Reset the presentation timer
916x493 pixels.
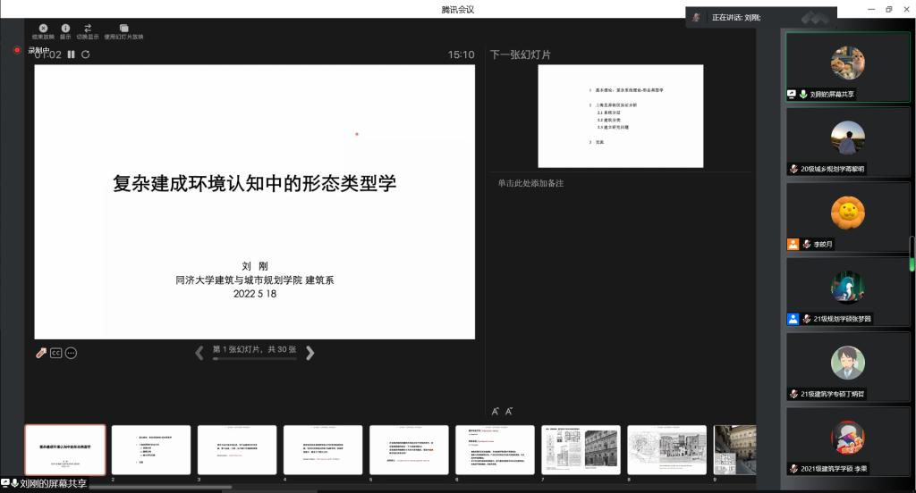click(x=86, y=54)
